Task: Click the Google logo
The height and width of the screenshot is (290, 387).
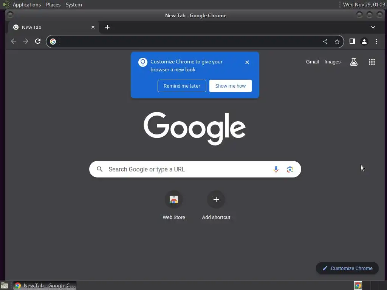Action: click(x=195, y=128)
